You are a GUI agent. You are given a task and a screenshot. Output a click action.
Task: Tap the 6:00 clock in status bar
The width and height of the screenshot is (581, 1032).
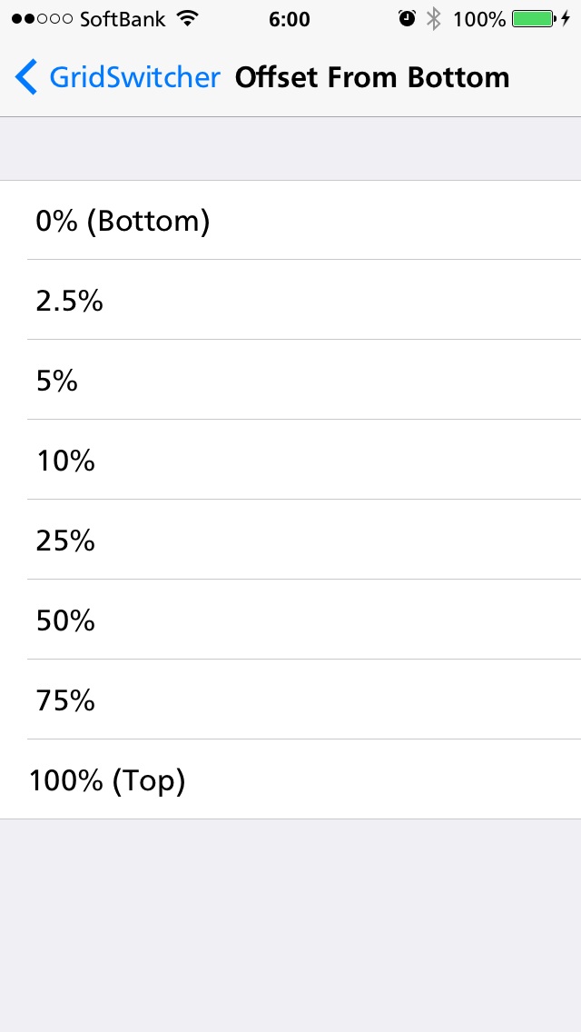(x=290, y=19)
